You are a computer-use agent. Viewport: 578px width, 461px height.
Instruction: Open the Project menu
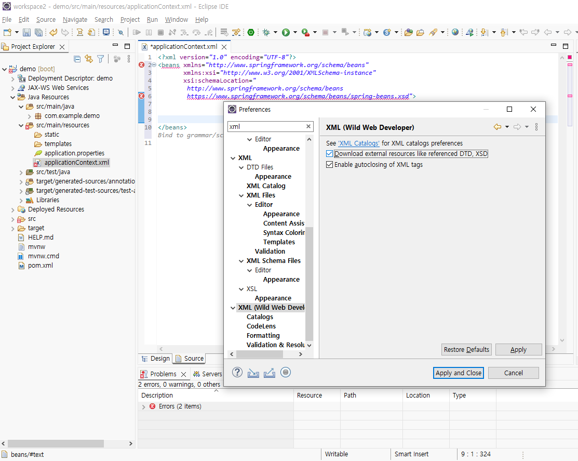click(x=130, y=20)
